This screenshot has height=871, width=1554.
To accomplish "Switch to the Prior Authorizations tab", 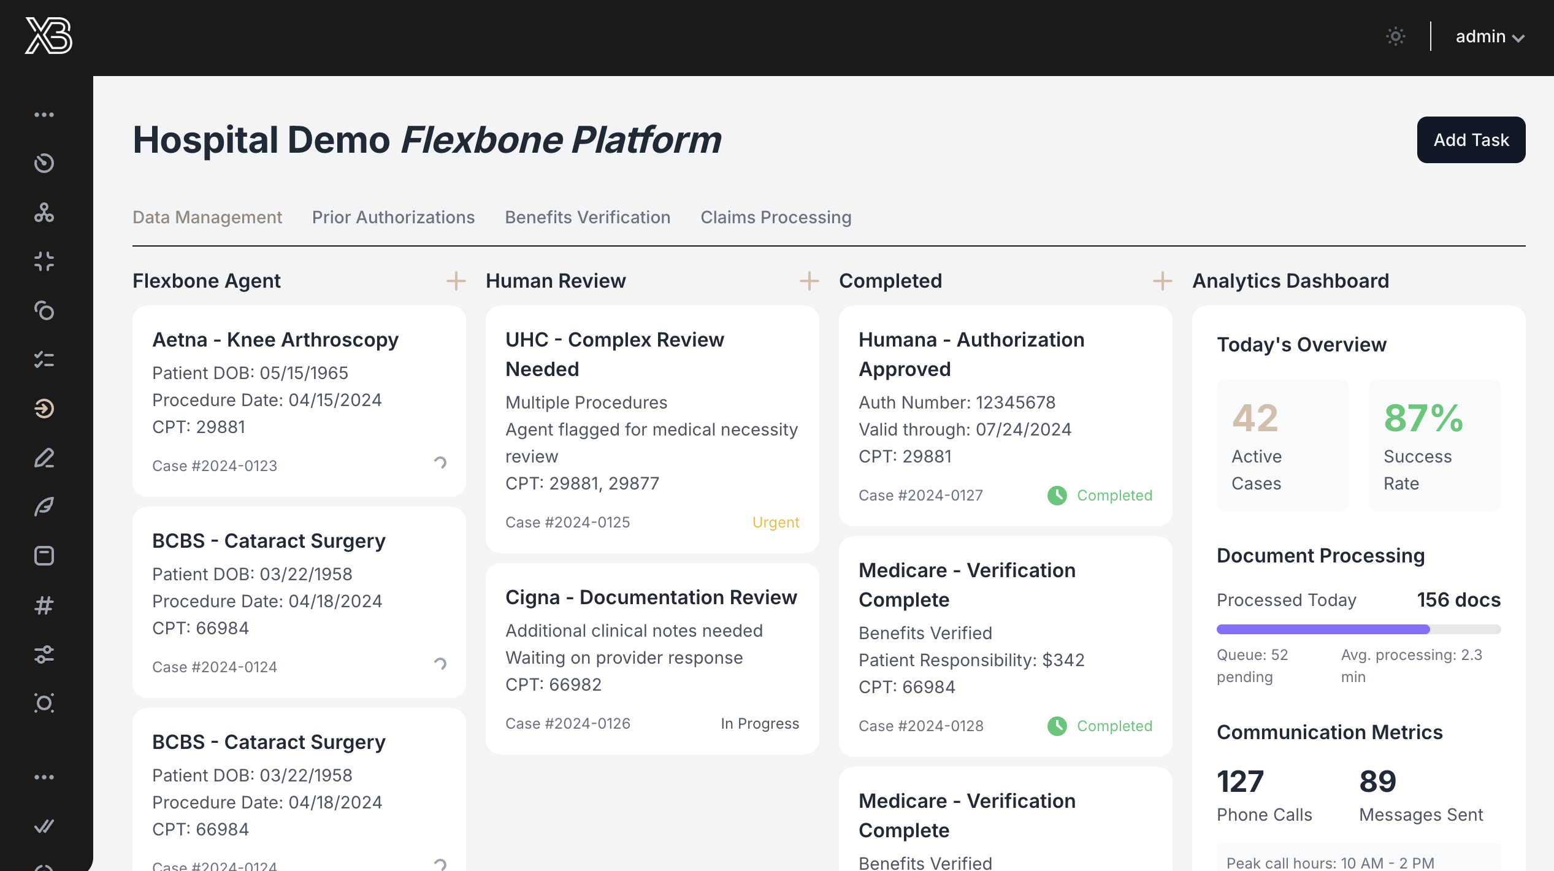I will coord(394,217).
